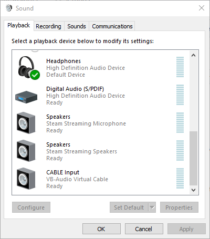Click the OK button

point(101,229)
